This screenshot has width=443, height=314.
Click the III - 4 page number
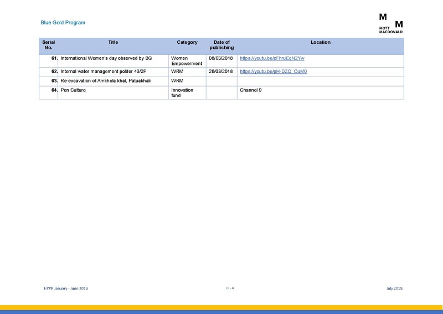tap(230, 288)
